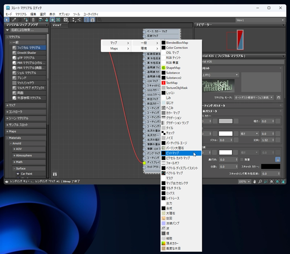Viewport: 290px width, 254px height.
Task: Open the ユーティリティ menu
Action: [x=91, y=14]
